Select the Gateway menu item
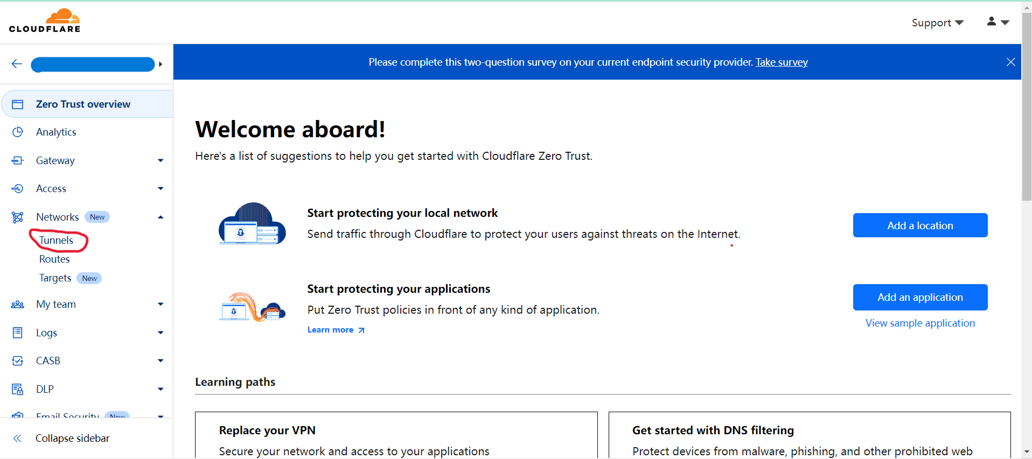 pos(55,160)
